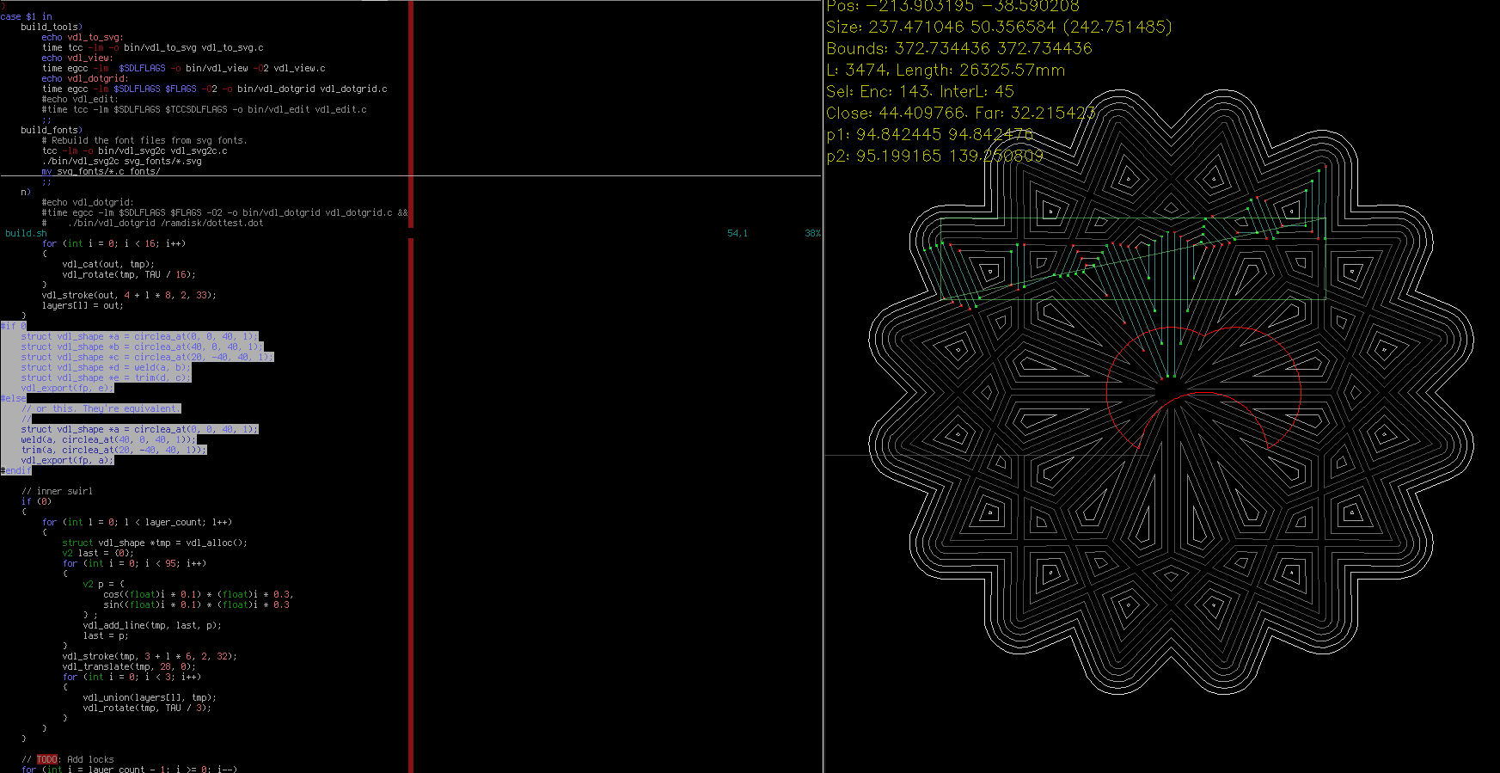Click the 'L: 3474, Length: 26325.57mm' readout
1500x773 pixels.
point(946,71)
